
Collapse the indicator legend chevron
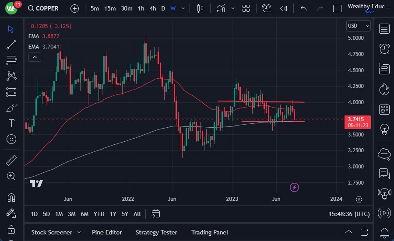click(x=35, y=57)
